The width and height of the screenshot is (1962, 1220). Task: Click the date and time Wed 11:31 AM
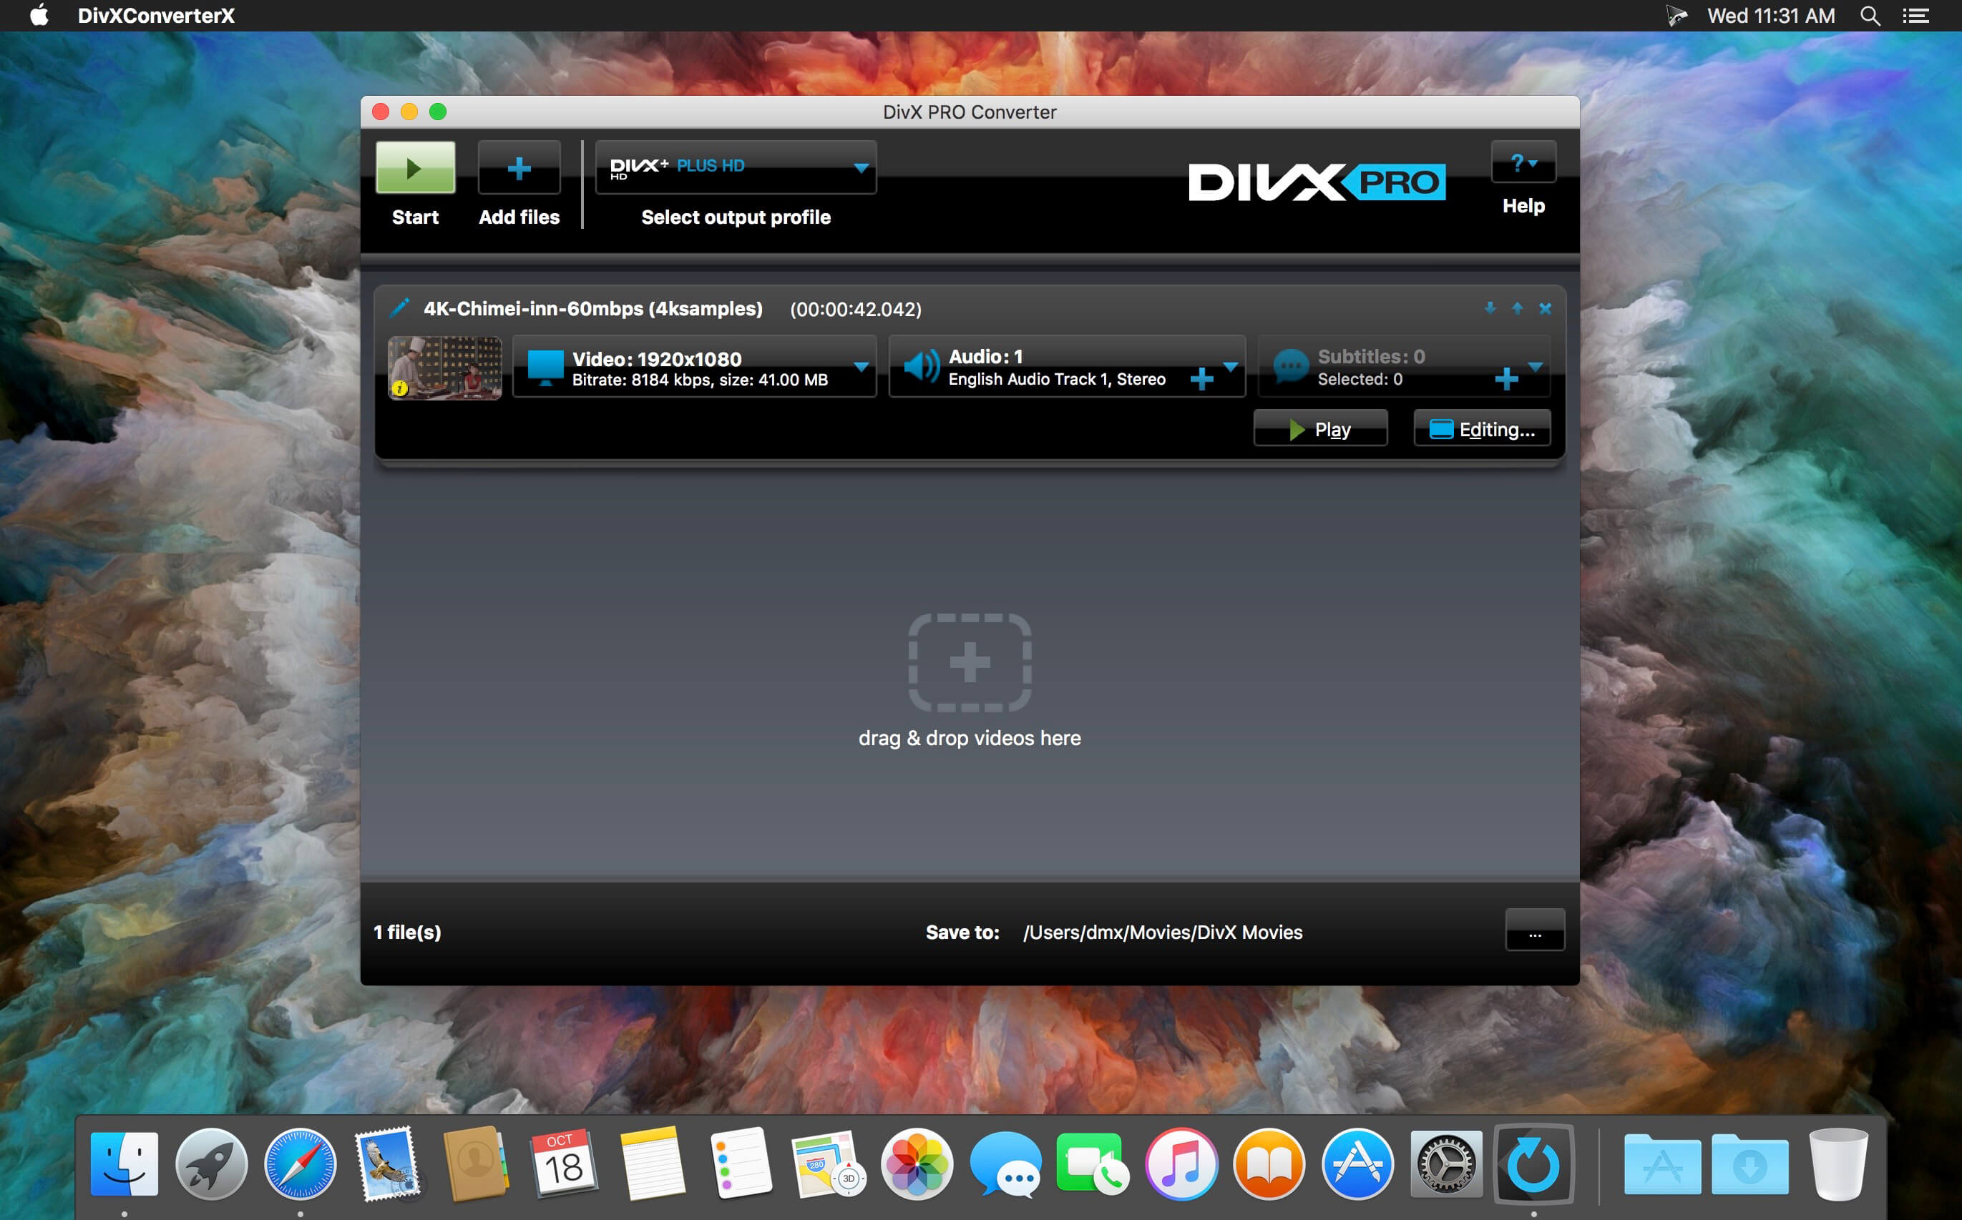[1771, 15]
